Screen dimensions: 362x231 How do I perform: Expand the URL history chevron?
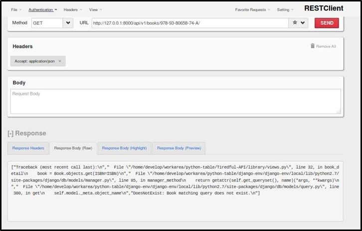click(x=303, y=23)
